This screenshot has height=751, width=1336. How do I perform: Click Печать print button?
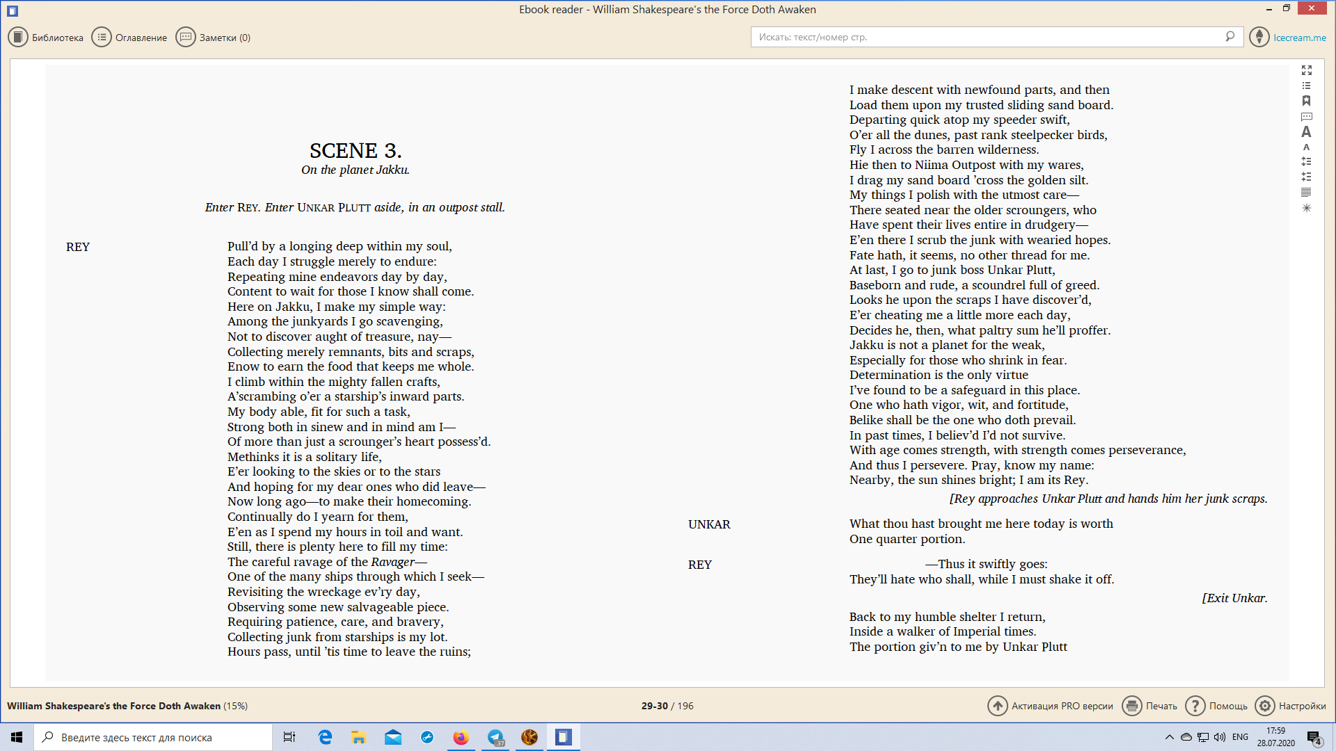[x=1150, y=706]
